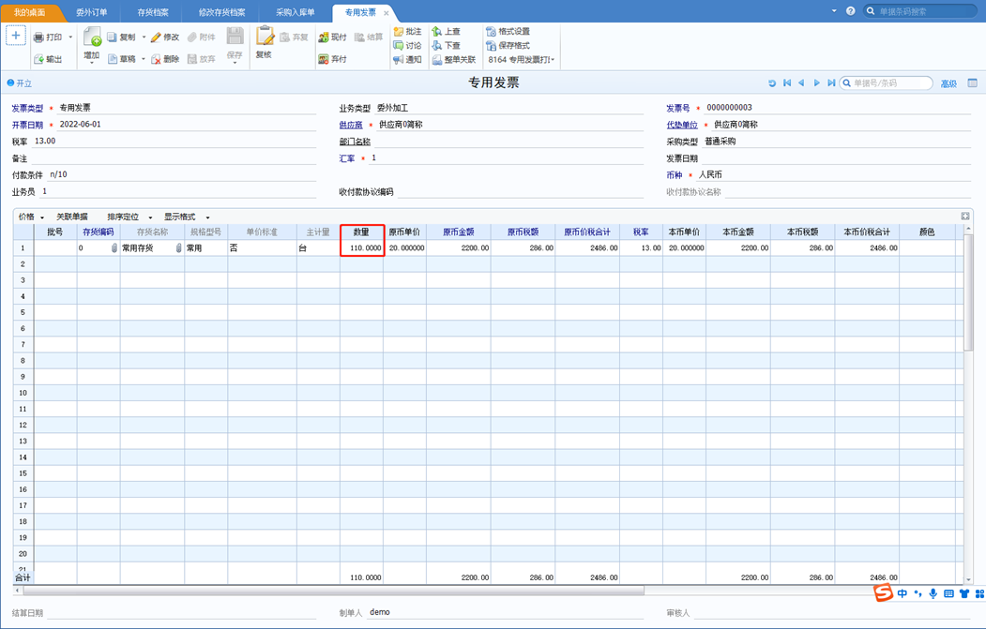Open the title bar dropdown arrow beside help
Image resolution: width=986 pixels, height=629 pixels.
(x=834, y=10)
